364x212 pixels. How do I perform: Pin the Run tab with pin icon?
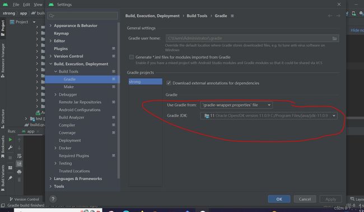(x=10, y=178)
